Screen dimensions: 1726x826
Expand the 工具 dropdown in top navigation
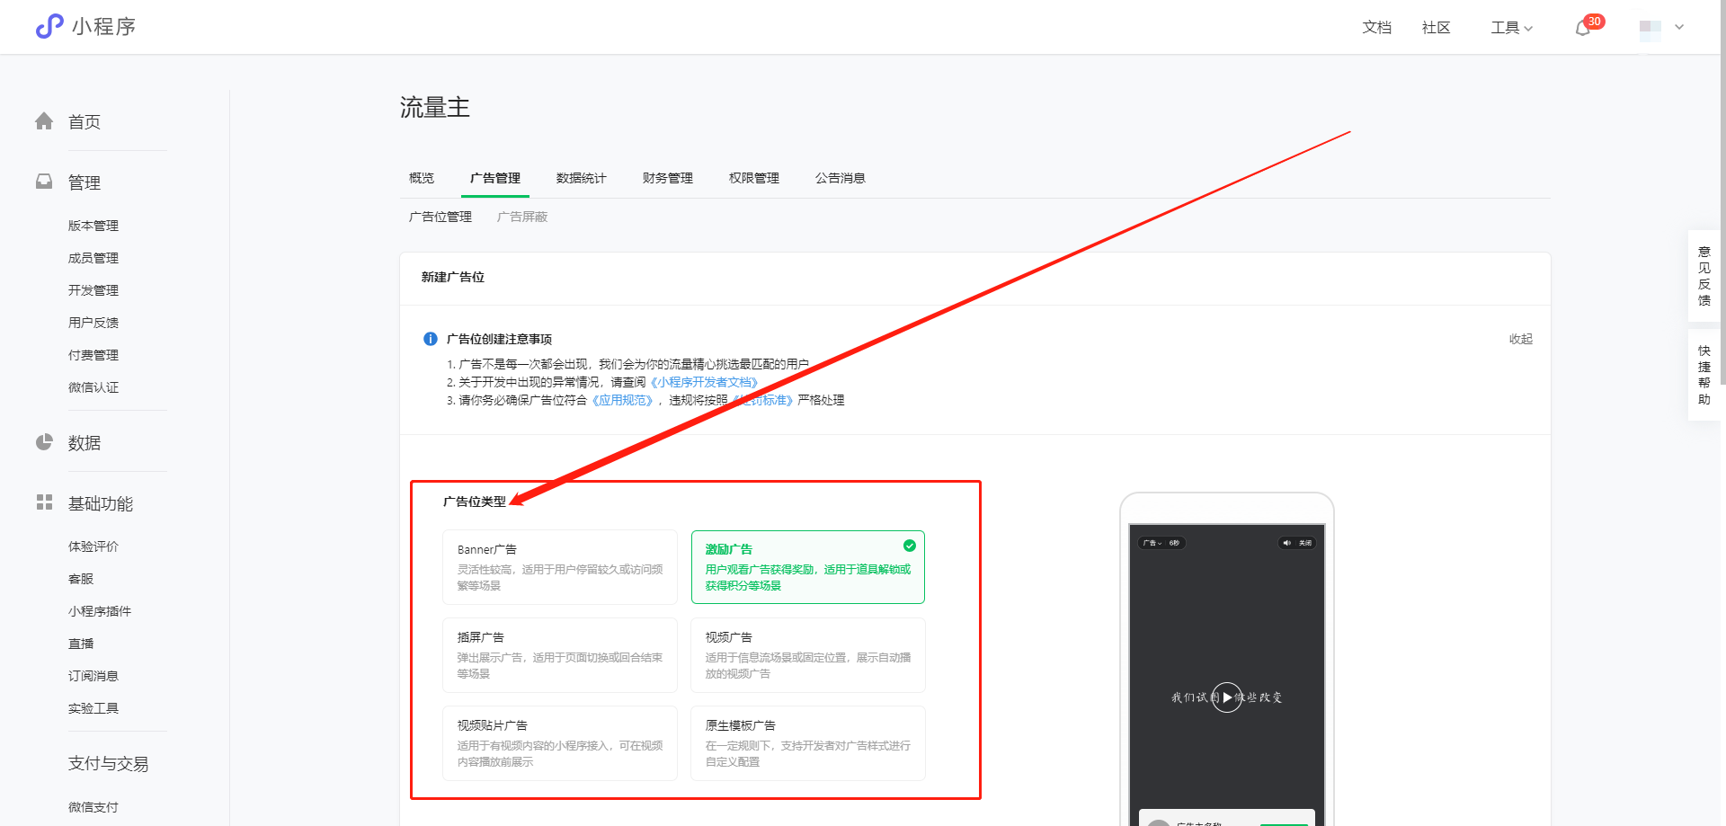click(1511, 28)
